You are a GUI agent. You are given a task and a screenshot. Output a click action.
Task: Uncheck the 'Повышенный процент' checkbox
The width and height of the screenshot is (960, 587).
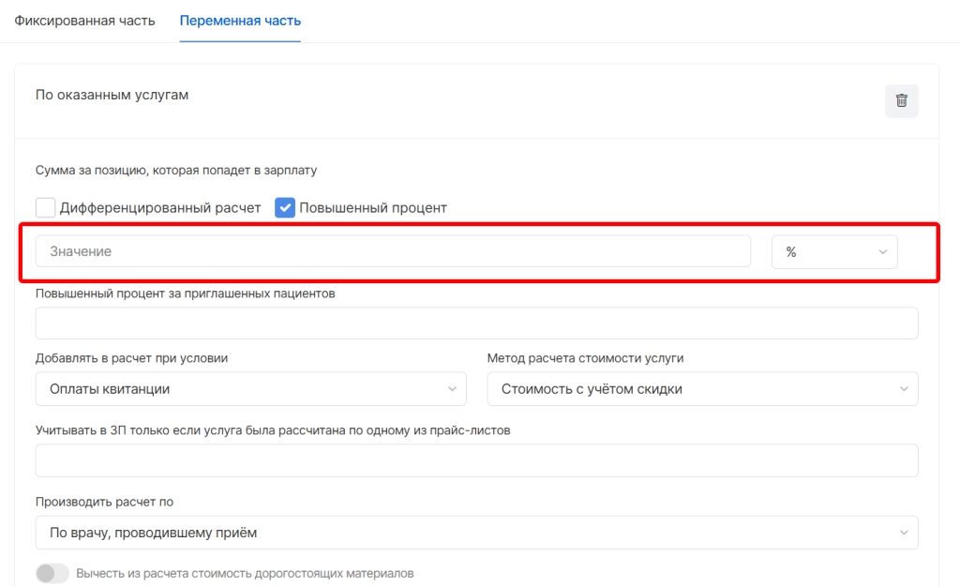tap(285, 207)
